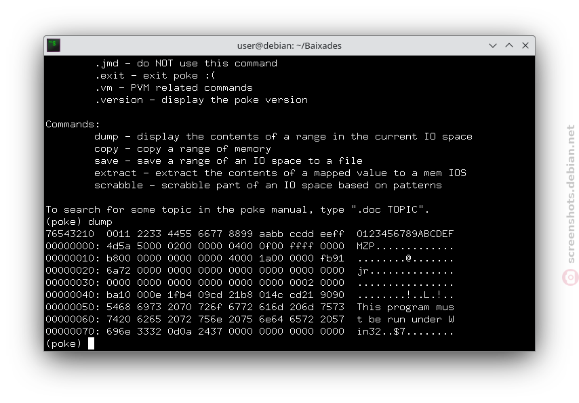Image resolution: width=579 pixels, height=403 pixels.
Task: Click the '.exit - exit poke :(' line
Action: coord(155,76)
